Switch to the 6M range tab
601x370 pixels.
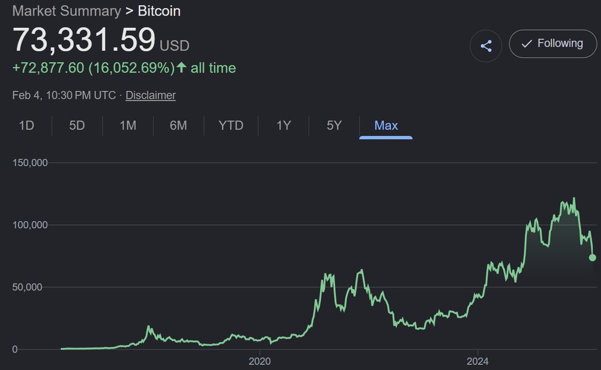pyautogui.click(x=178, y=125)
